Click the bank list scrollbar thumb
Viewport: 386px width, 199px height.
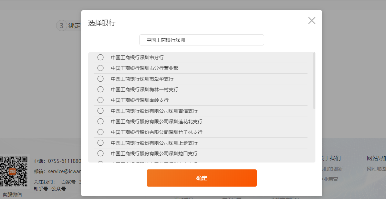point(314,81)
